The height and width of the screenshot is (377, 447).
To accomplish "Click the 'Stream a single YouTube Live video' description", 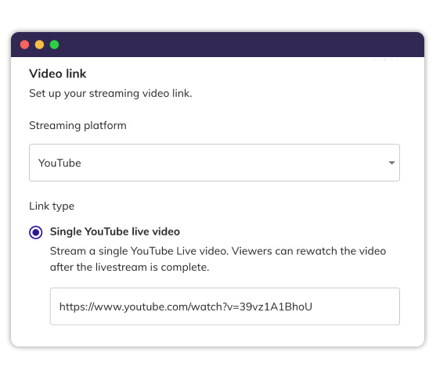I will point(218,259).
